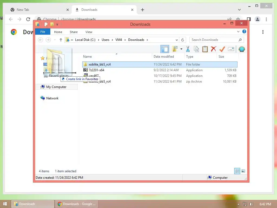Switch to details view icon
Viewport: 277px width, 208px height.
click(x=237, y=171)
